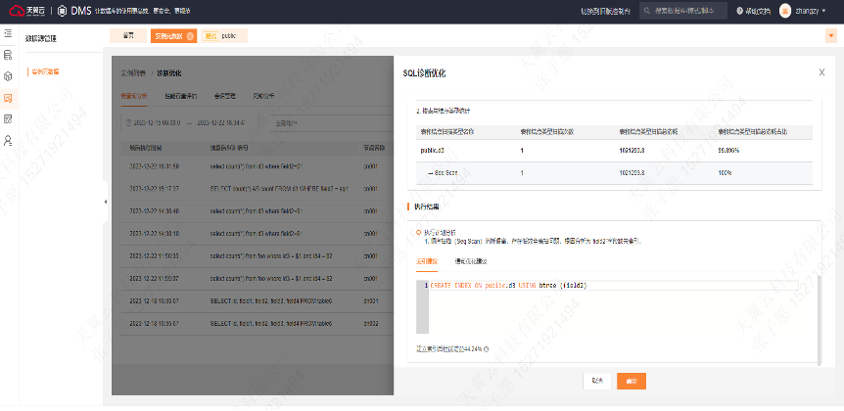Screen dimensions: 844x411
Task: Click the clock icon in date range picker
Action: point(128,123)
